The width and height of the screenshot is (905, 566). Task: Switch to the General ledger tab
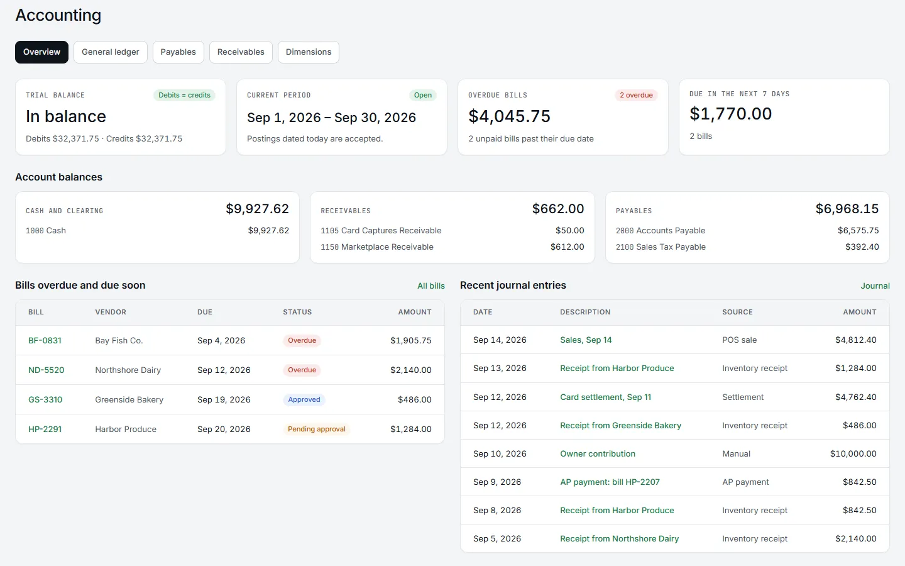111,52
